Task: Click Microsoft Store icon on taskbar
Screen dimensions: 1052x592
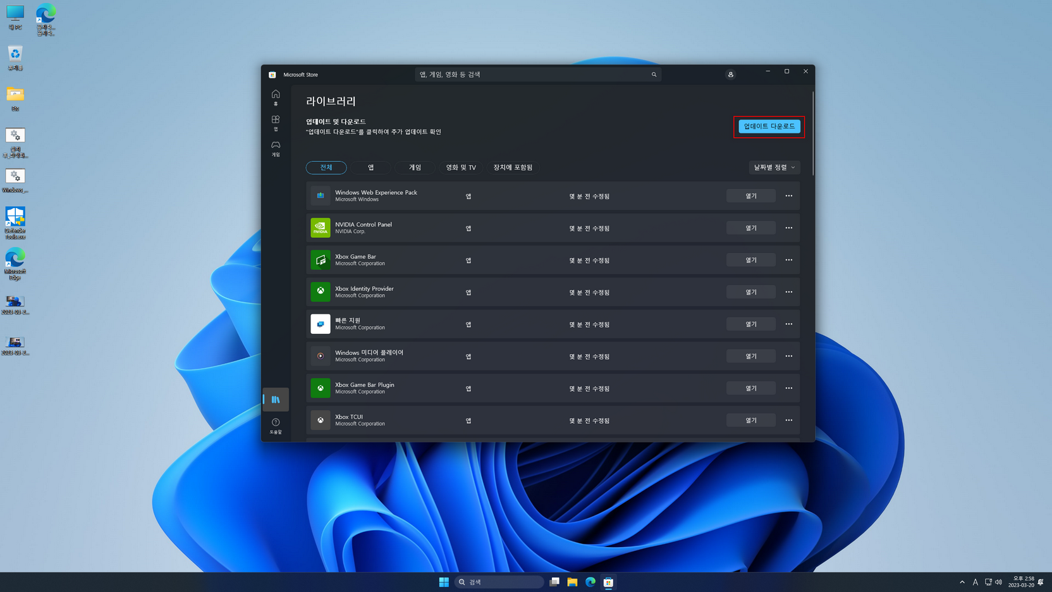Action: pos(608,582)
